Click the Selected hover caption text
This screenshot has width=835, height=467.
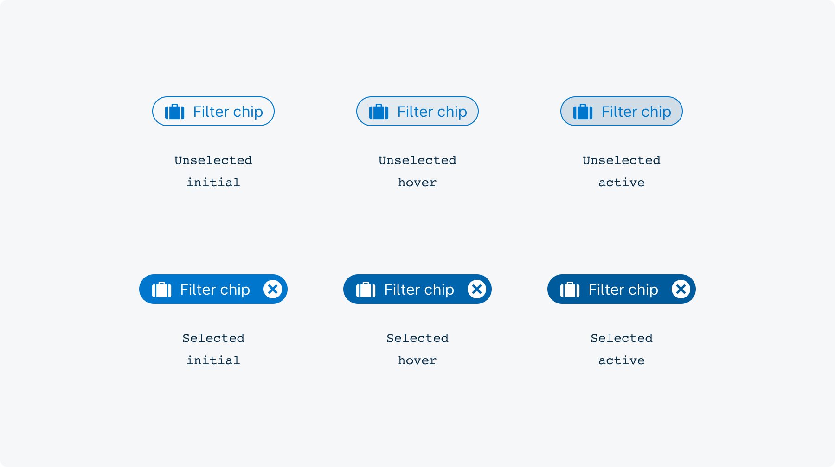417,349
